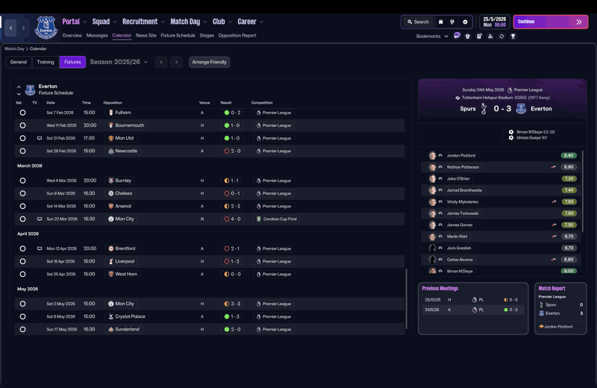Image resolution: width=597 pixels, height=388 pixels.
Task: Click the Match Day breadcrumb link
Action: [x=14, y=48]
